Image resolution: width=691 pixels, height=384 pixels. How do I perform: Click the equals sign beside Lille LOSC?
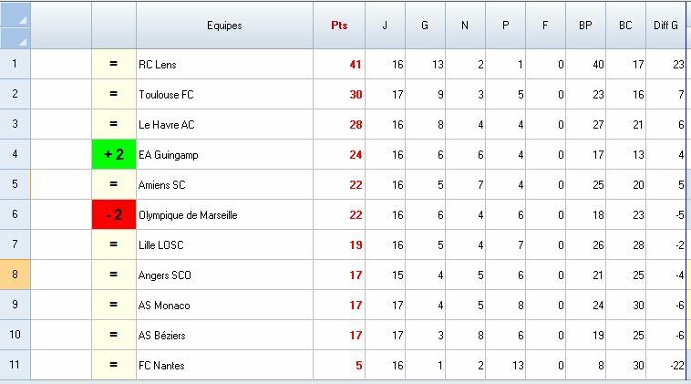[114, 245]
